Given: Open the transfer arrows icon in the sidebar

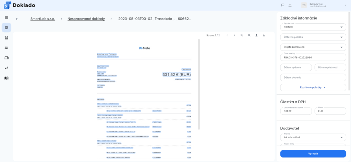Looking at the screenshot, I should (6, 68).
